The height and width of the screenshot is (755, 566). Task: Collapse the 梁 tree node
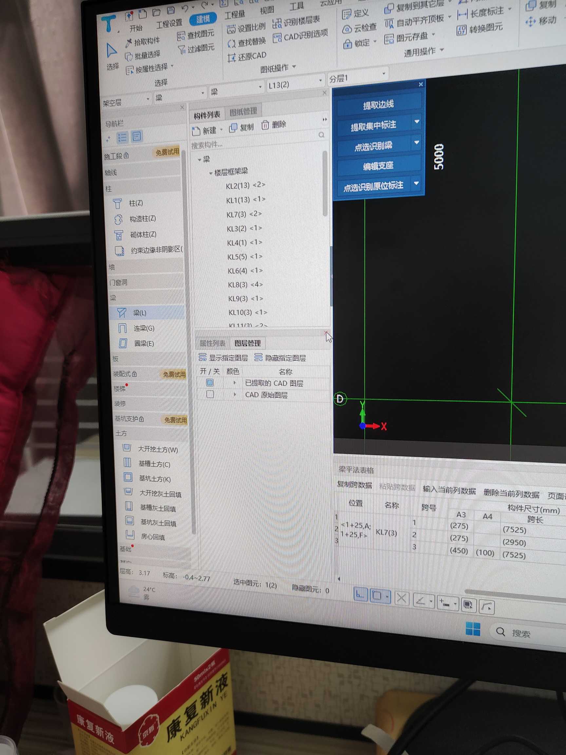tap(199, 160)
